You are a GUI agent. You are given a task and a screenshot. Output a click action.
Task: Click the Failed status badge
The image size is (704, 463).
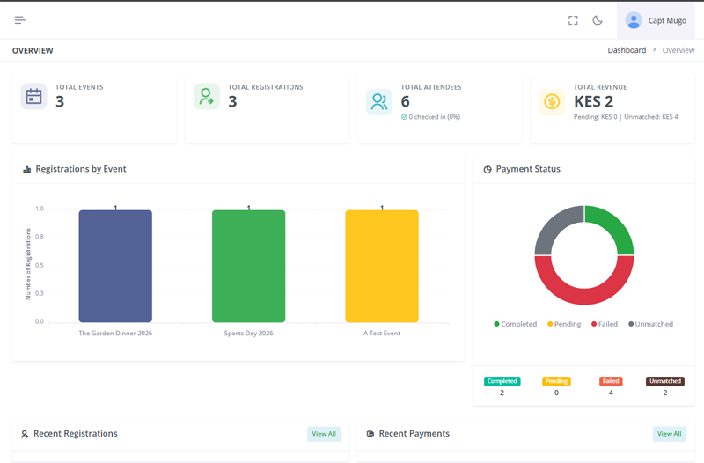click(x=611, y=381)
